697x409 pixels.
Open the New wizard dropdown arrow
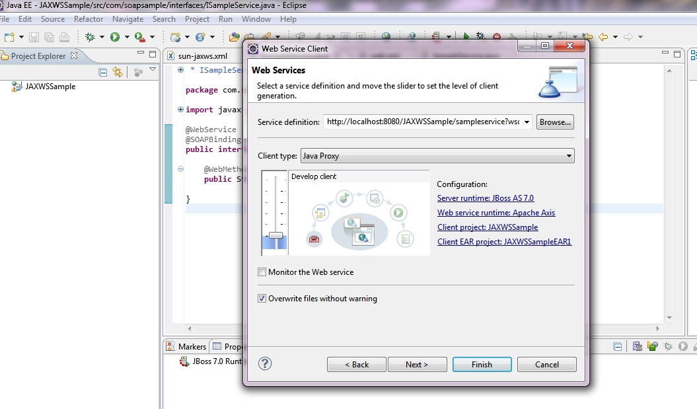pos(21,37)
